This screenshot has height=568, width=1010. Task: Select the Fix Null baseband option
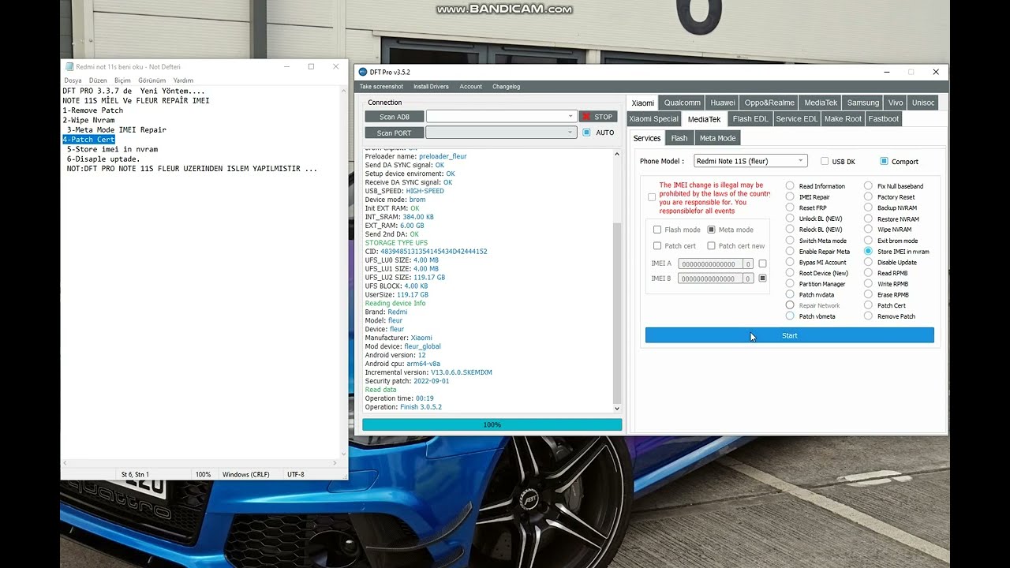click(868, 186)
